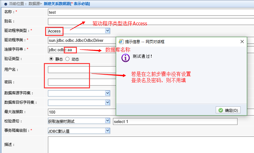Click the empty 别名 input field

(151, 22)
